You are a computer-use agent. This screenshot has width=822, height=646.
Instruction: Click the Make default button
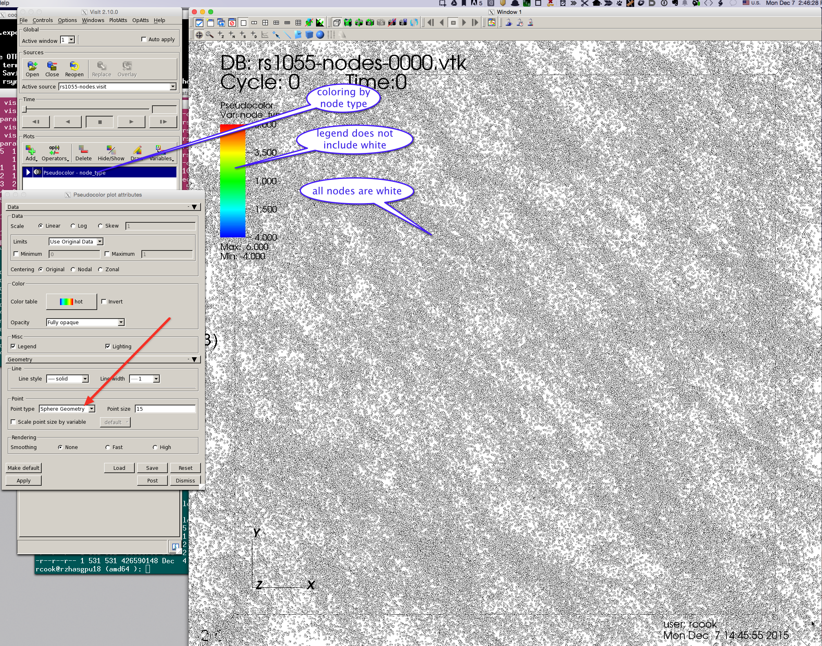[24, 468]
